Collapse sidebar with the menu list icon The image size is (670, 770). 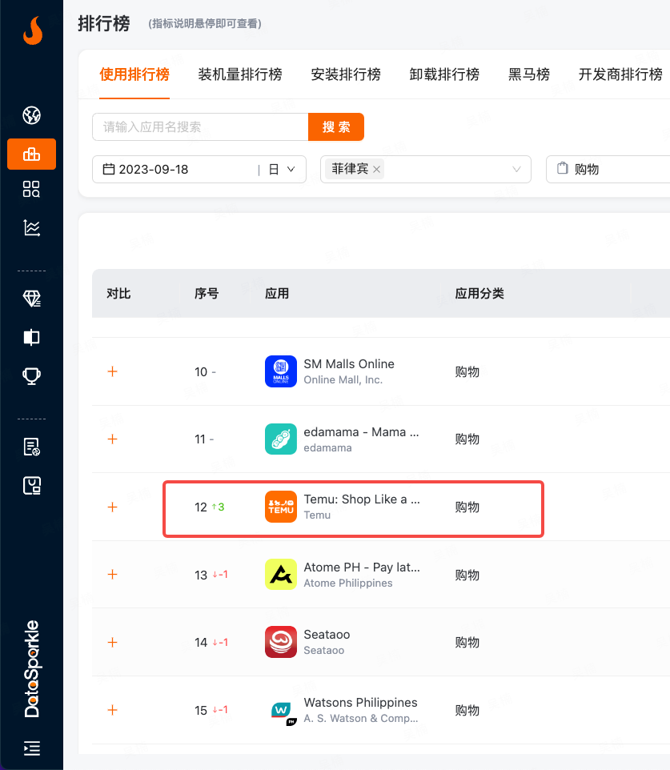pyautogui.click(x=31, y=748)
